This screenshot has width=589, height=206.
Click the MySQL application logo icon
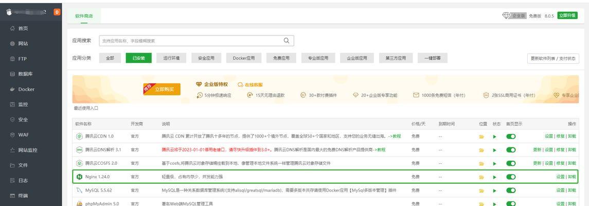tap(79, 190)
